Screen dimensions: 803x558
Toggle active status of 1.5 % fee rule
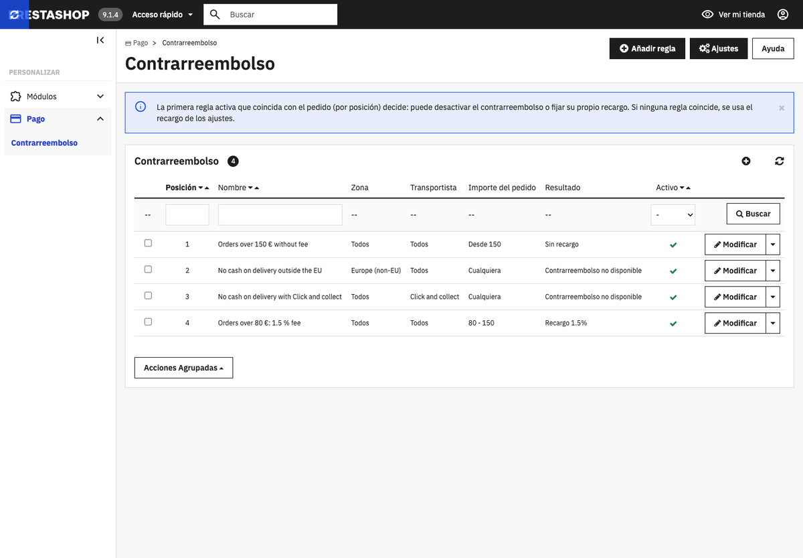tap(673, 323)
